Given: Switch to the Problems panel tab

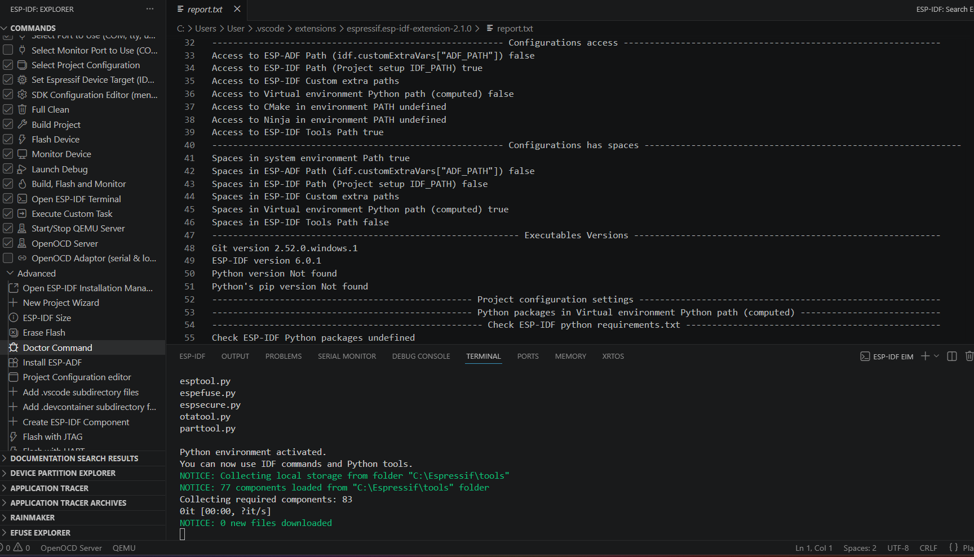Looking at the screenshot, I should [284, 357].
